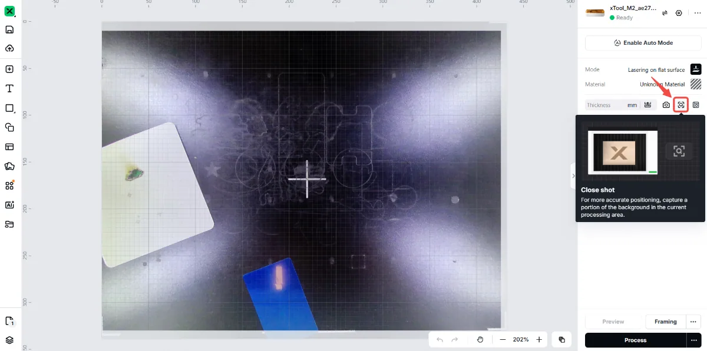This screenshot has width=707, height=351.
Task: Select the hand pan tool
Action: [x=480, y=340]
